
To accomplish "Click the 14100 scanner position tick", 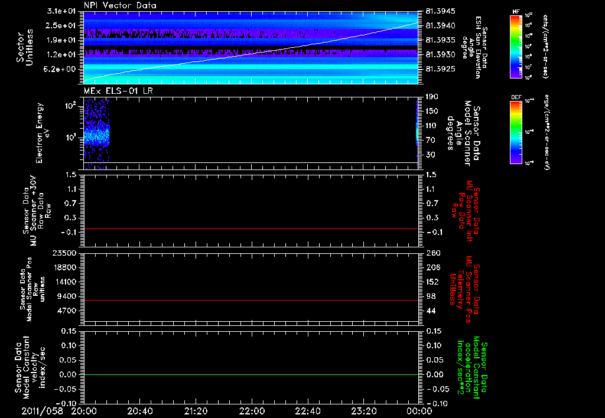I will tap(64, 282).
